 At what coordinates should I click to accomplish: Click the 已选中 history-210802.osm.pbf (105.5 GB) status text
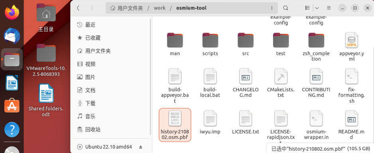coord(321,149)
